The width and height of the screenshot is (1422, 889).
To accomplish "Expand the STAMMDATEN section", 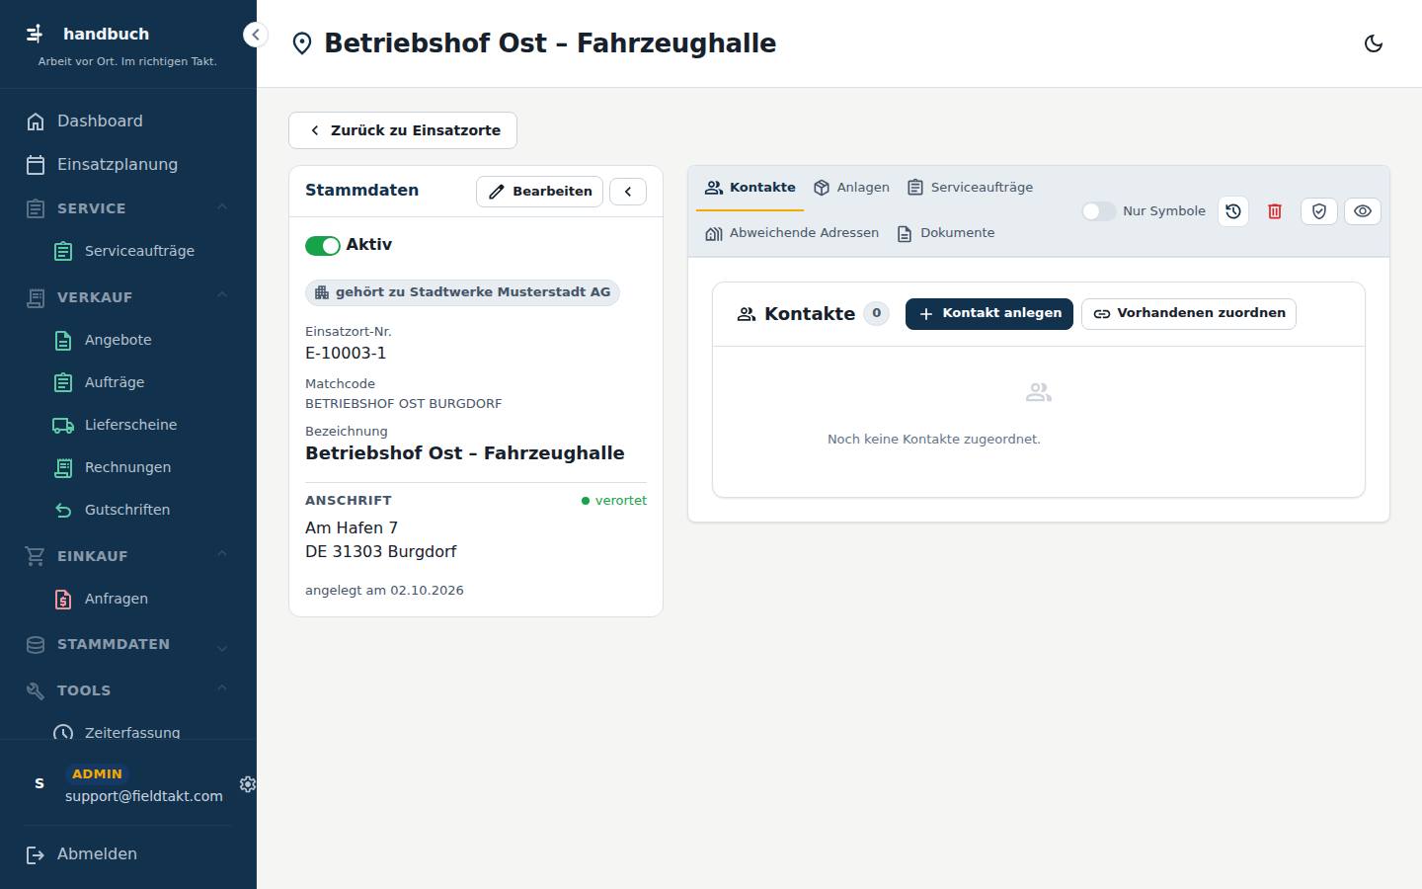I will point(128,644).
